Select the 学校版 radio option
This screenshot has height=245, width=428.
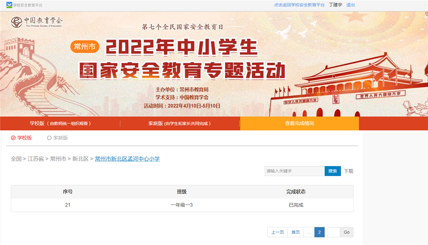21,138
